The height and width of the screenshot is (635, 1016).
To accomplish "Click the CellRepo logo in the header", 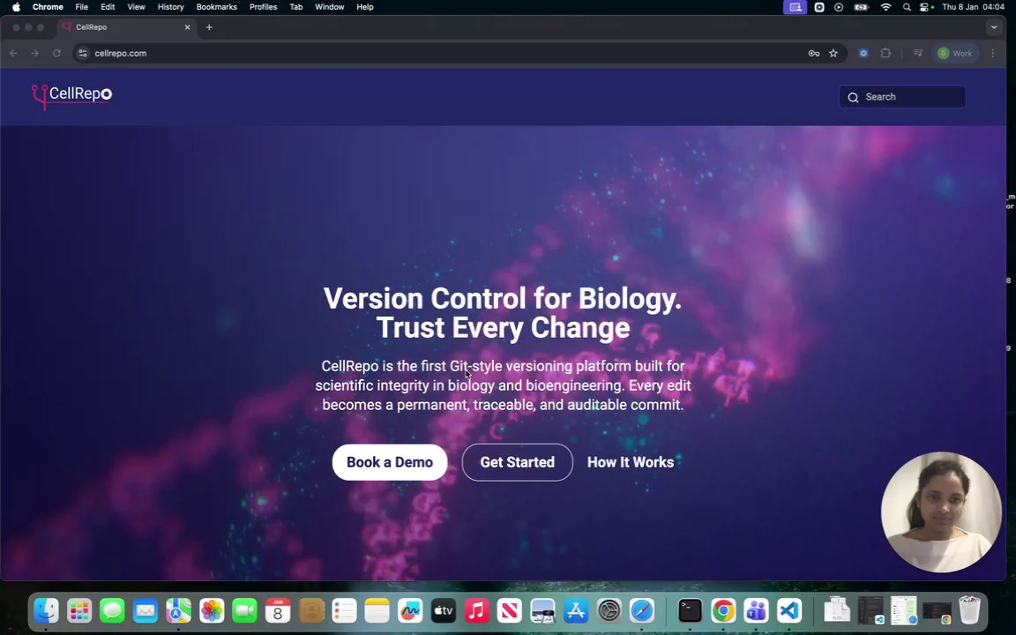I will [x=72, y=96].
